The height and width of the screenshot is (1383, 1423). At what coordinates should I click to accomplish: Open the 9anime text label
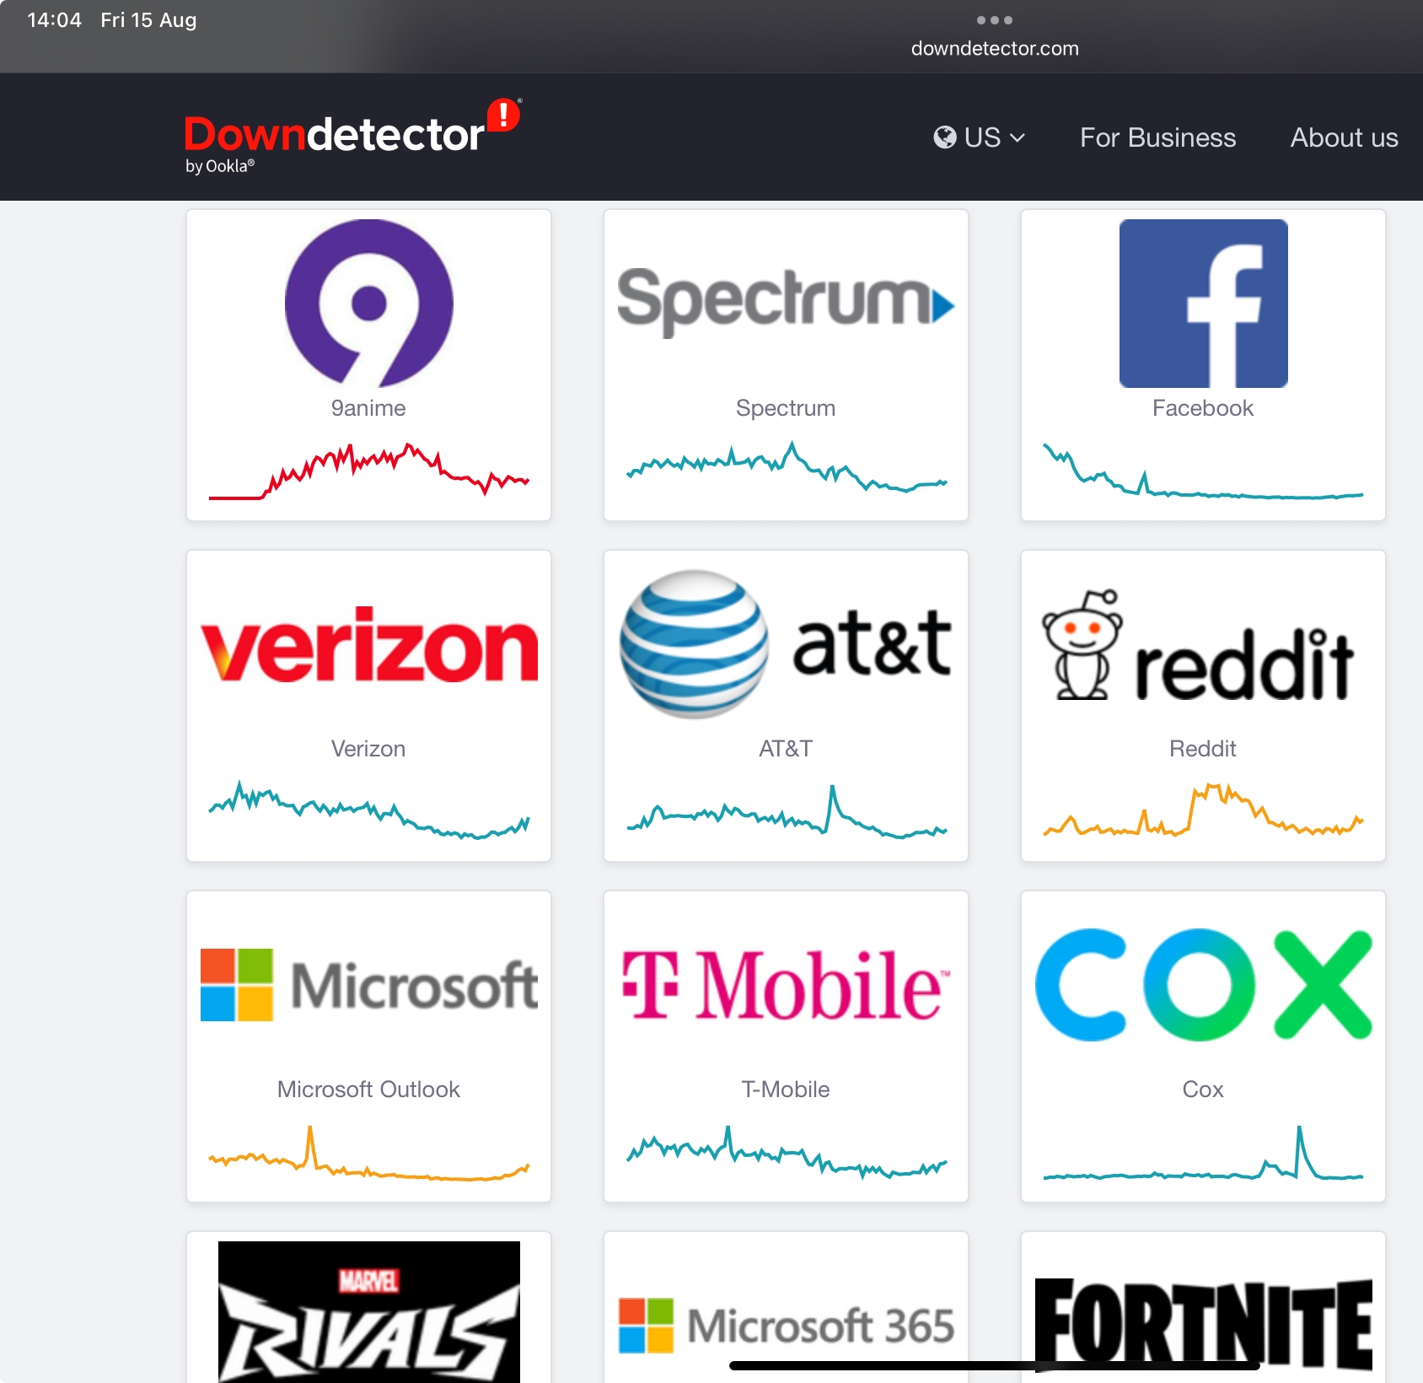coord(368,408)
